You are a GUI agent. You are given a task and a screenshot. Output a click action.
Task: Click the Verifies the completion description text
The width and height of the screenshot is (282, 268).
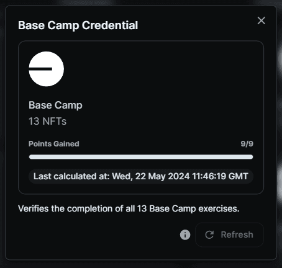pos(129,208)
